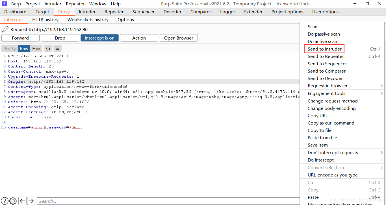Screen dimensions: 386x205
Task: Open the Window menu
Action: pyautogui.click(x=98, y=4)
